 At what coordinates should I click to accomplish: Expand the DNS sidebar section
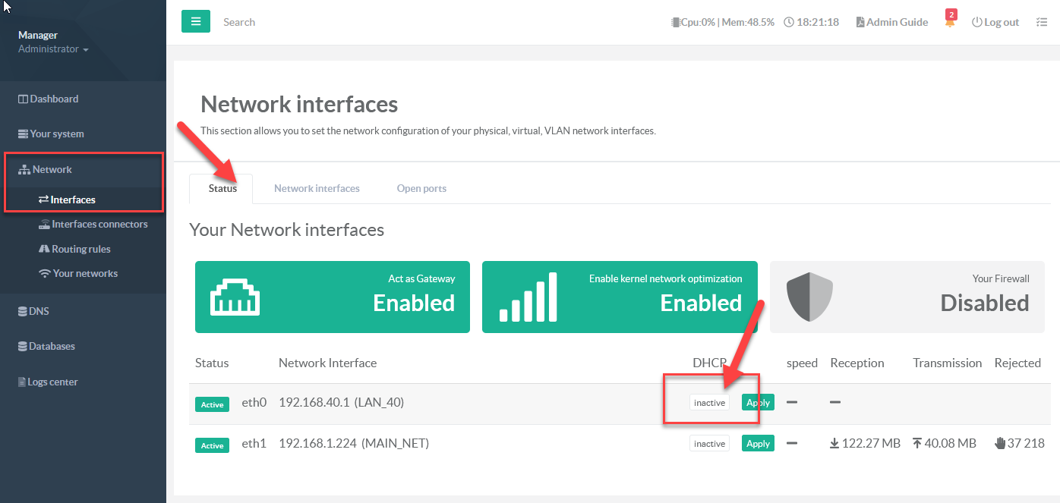click(x=38, y=311)
